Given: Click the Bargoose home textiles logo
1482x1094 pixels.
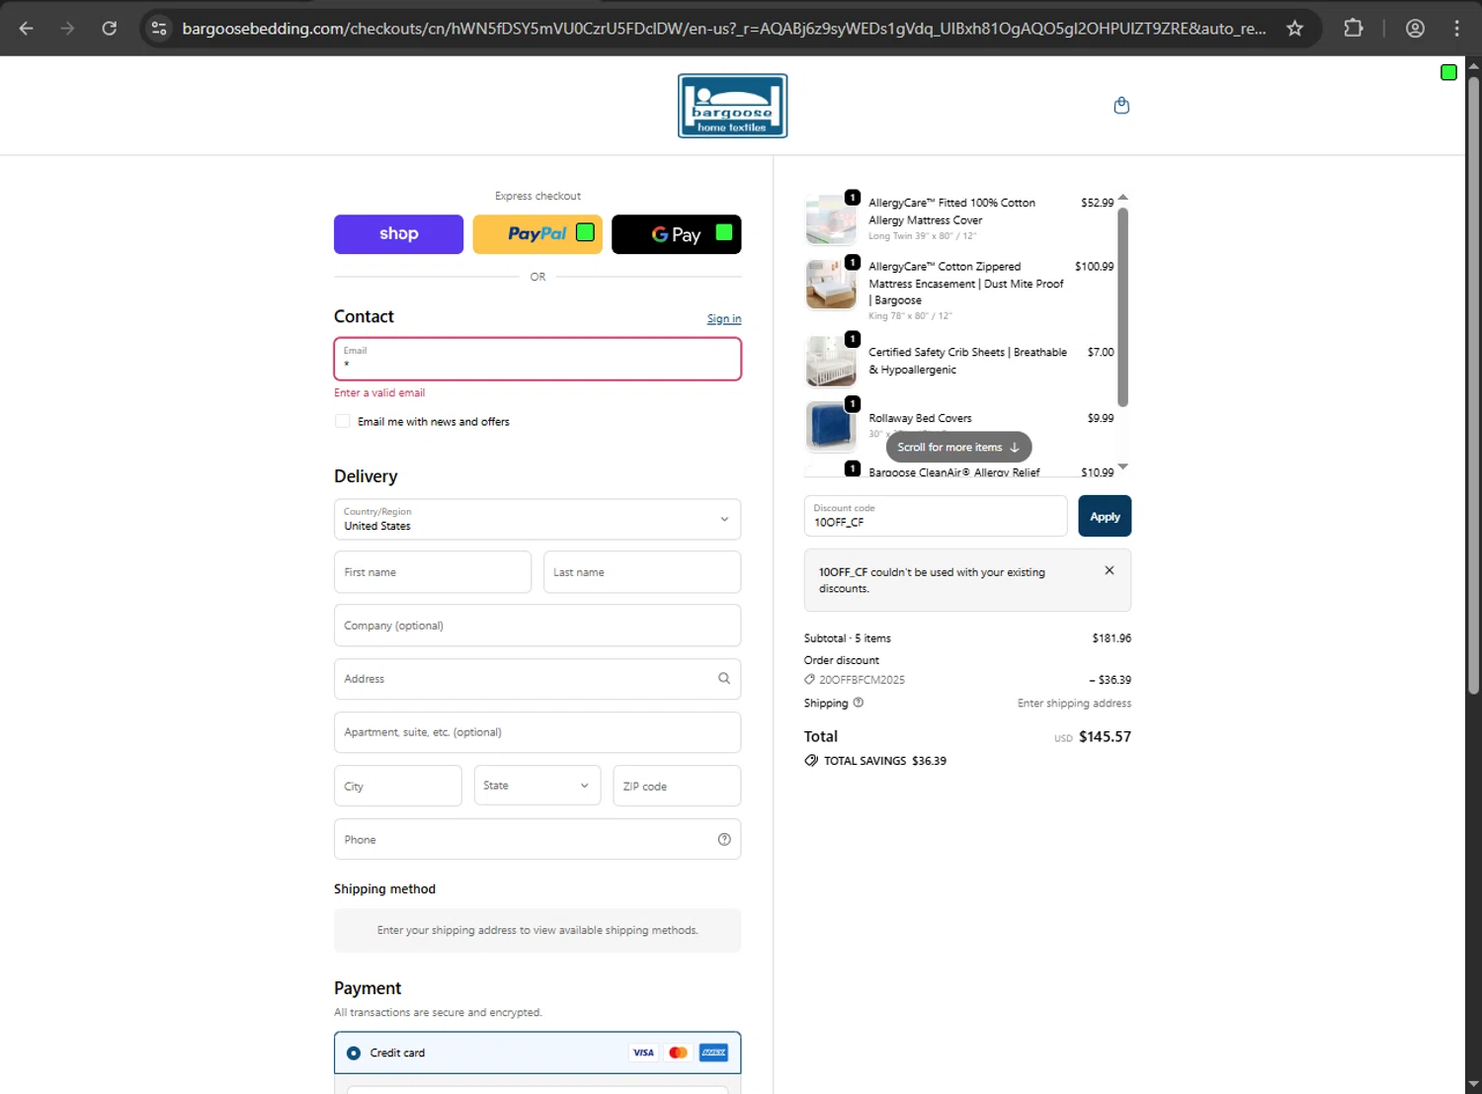Looking at the screenshot, I should pos(732,106).
